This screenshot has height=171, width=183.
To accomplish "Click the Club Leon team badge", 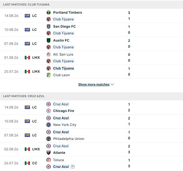I will tap(49, 75).
